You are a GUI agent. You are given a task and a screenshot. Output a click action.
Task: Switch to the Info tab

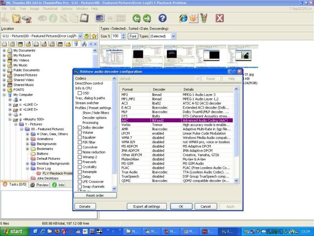(x=58, y=185)
